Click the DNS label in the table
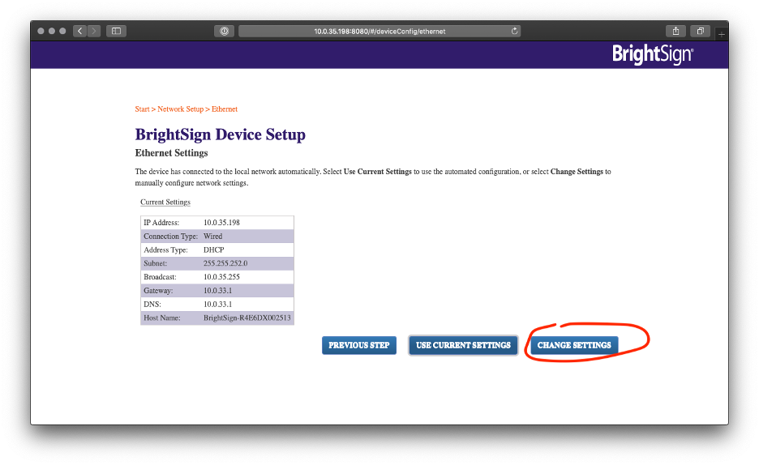 pos(152,304)
